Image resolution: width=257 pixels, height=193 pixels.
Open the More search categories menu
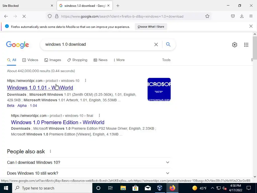(119, 60)
